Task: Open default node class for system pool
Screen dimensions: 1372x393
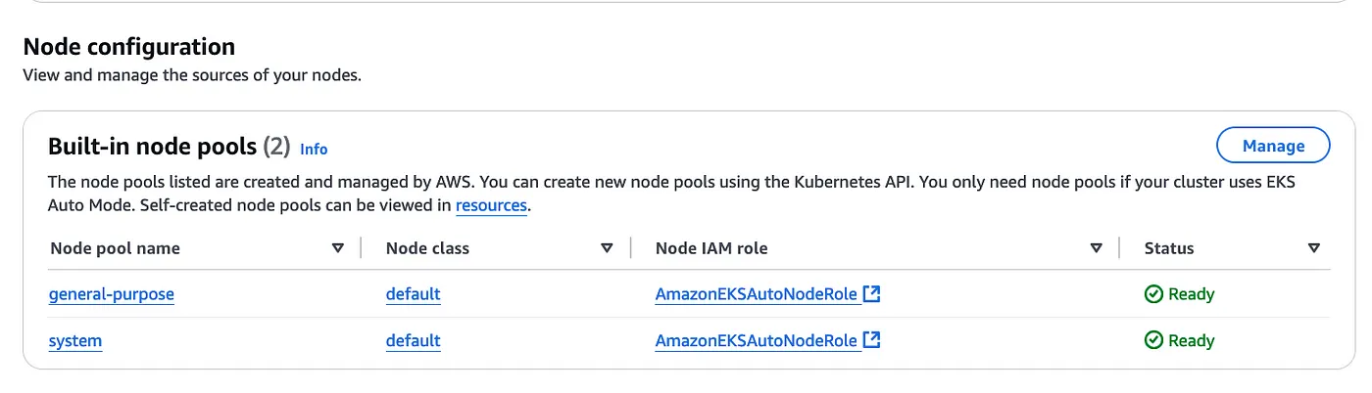Action: coord(413,340)
